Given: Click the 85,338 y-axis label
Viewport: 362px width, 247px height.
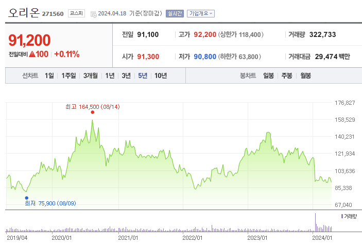Looking at the screenshot, I should coord(343,188).
